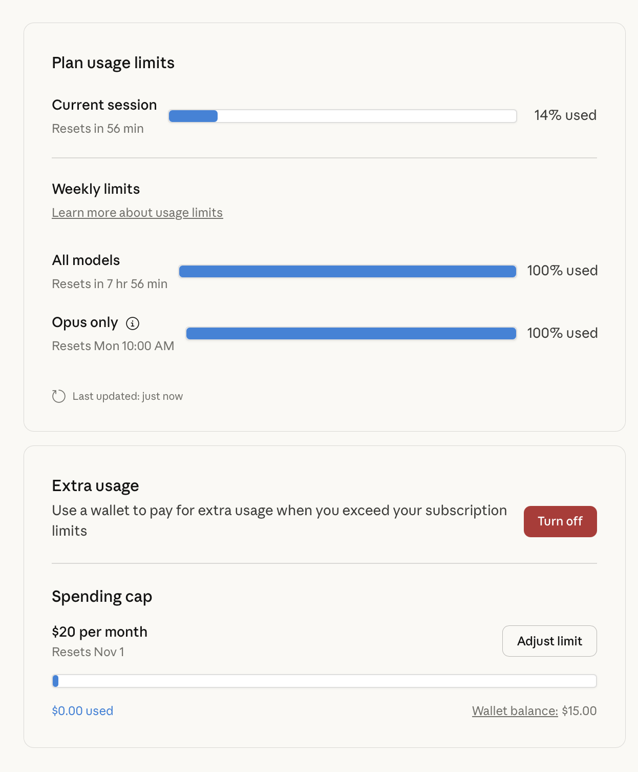Click the 14% used label
This screenshot has width=638, height=772.
pyautogui.click(x=565, y=115)
